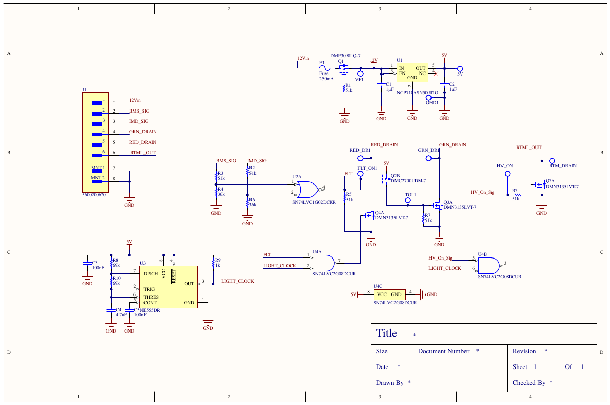Select the U4A AND gate symbol
Screen dimensions: 610x405
click(324, 263)
